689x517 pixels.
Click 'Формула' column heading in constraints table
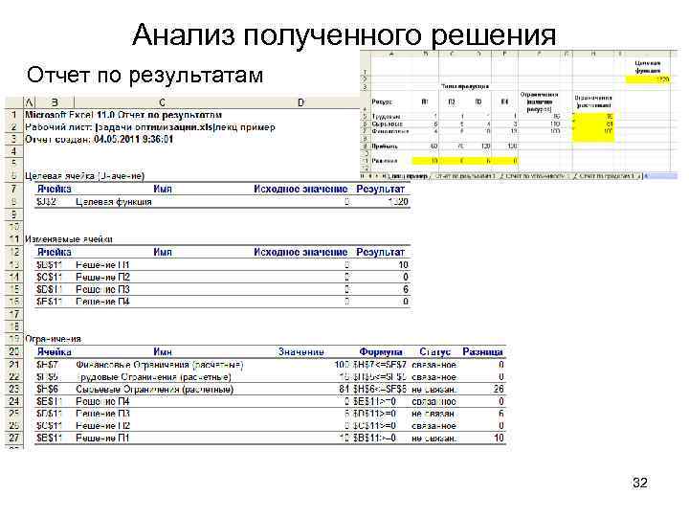pos(381,351)
